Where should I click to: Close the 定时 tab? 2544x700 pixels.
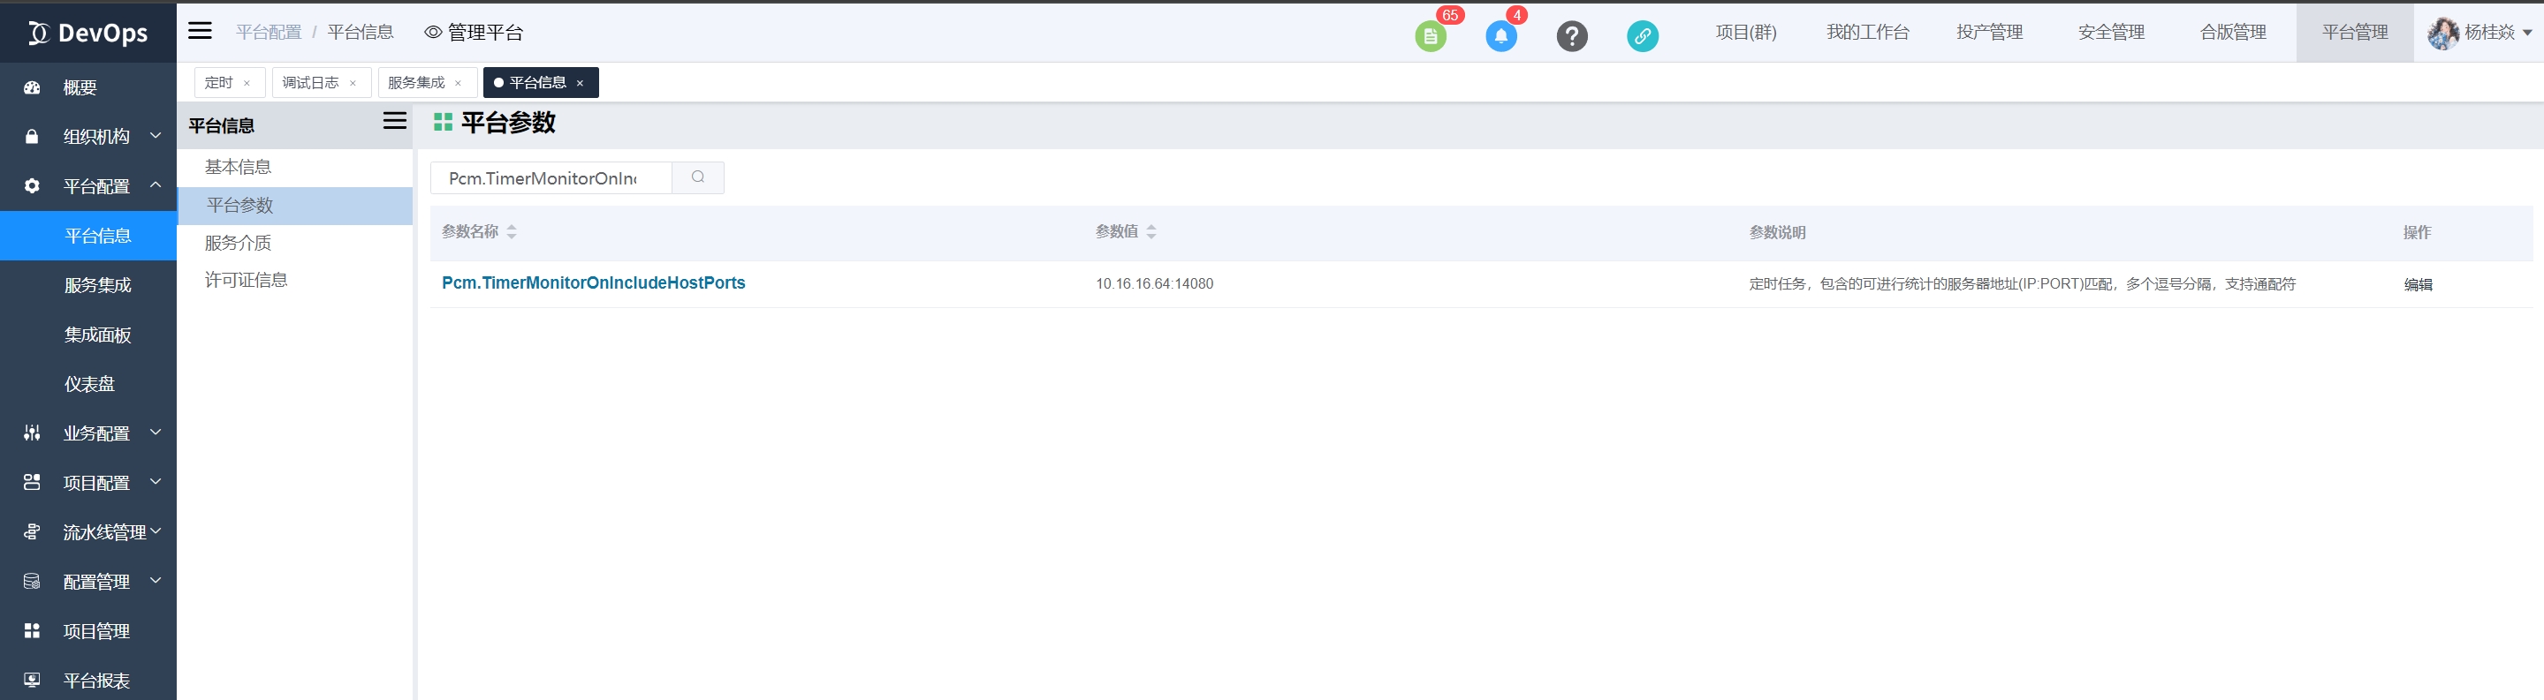(x=247, y=84)
